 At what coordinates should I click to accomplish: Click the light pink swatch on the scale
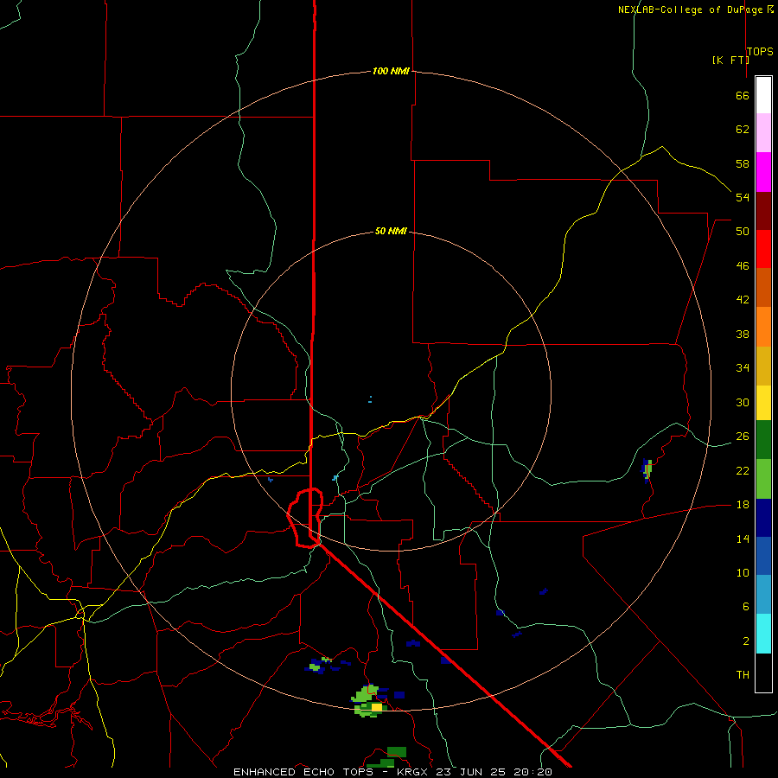tap(763, 132)
